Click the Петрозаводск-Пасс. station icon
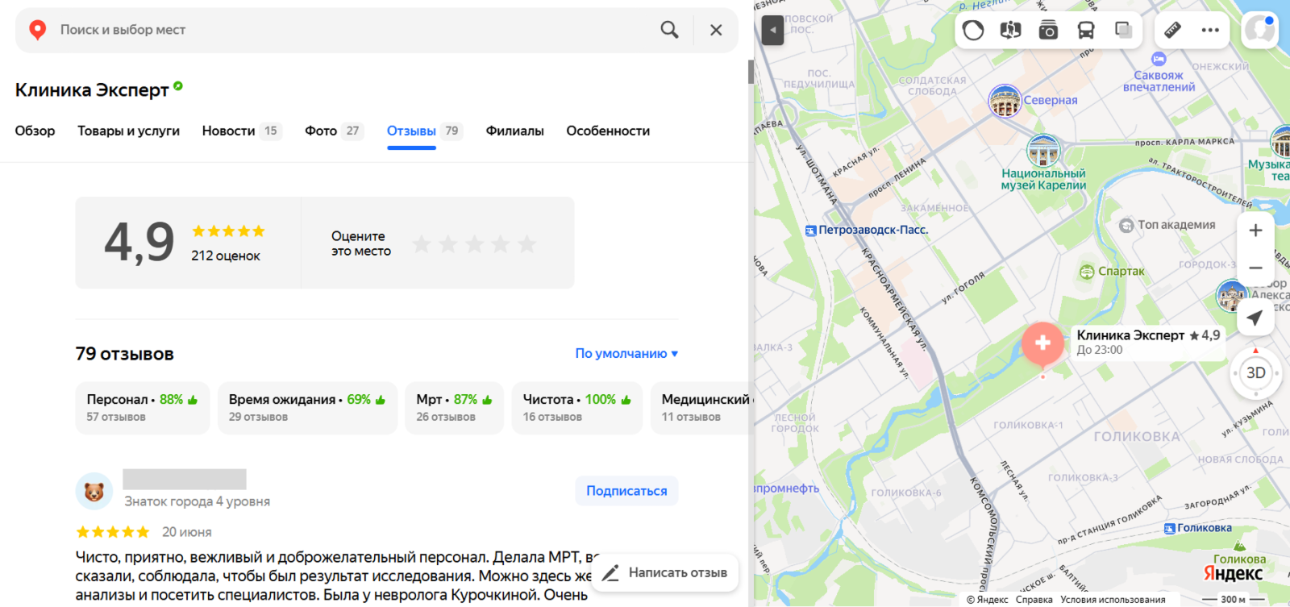1290x607 pixels. tap(811, 231)
